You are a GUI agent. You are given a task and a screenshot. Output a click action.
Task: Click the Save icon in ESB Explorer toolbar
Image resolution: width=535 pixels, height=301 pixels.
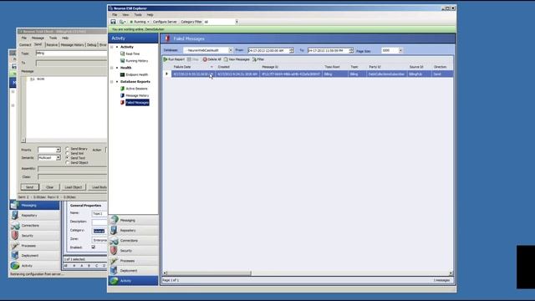113,22
